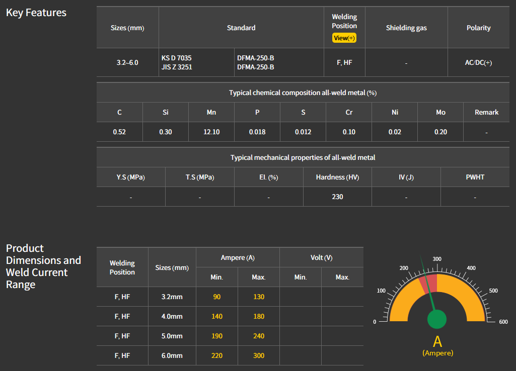Click the Volt (V) column header
Viewport: 516px width, 371px height.
[321, 258]
